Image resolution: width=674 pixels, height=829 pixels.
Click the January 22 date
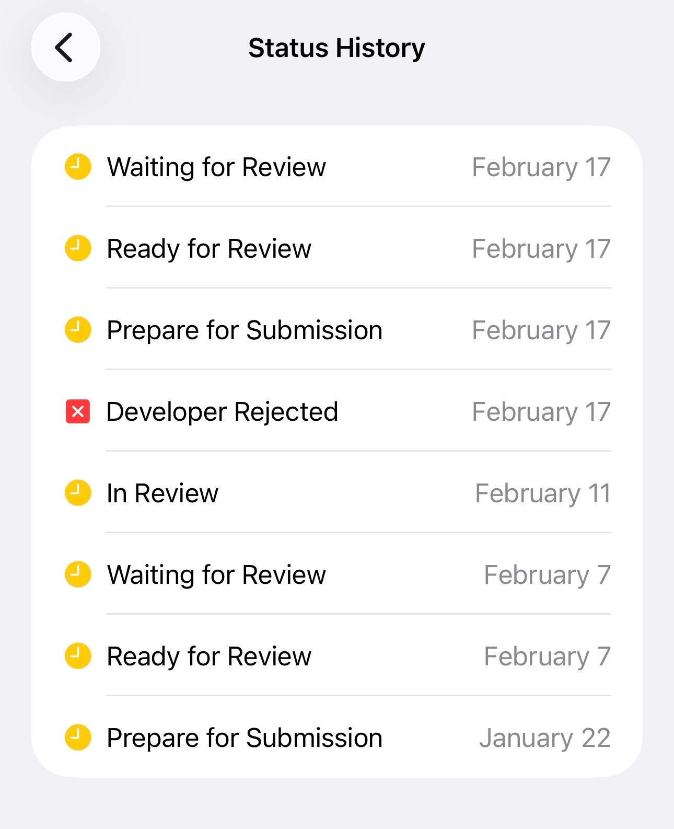pyautogui.click(x=544, y=738)
